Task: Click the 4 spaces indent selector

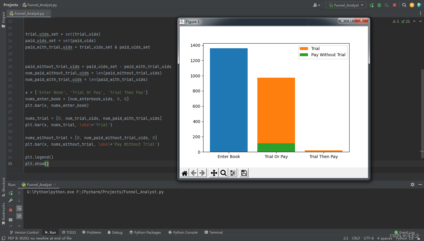Action: click(385, 238)
